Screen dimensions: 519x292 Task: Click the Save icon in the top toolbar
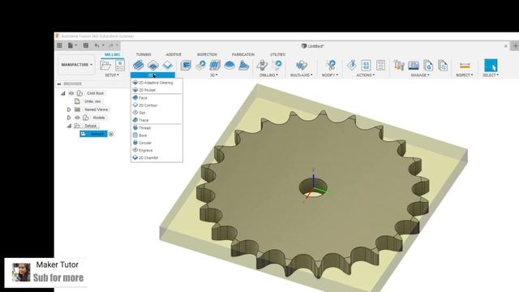click(86, 45)
